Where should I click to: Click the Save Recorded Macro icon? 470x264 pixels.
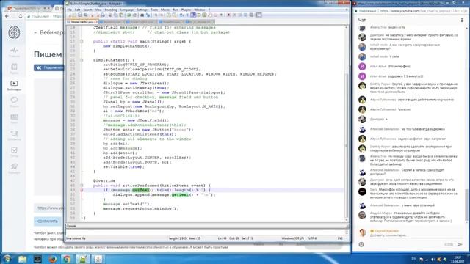click(251, 15)
